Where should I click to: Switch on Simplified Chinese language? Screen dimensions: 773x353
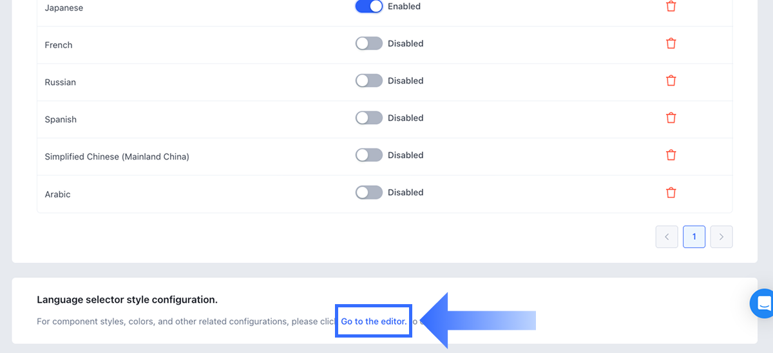tap(369, 155)
